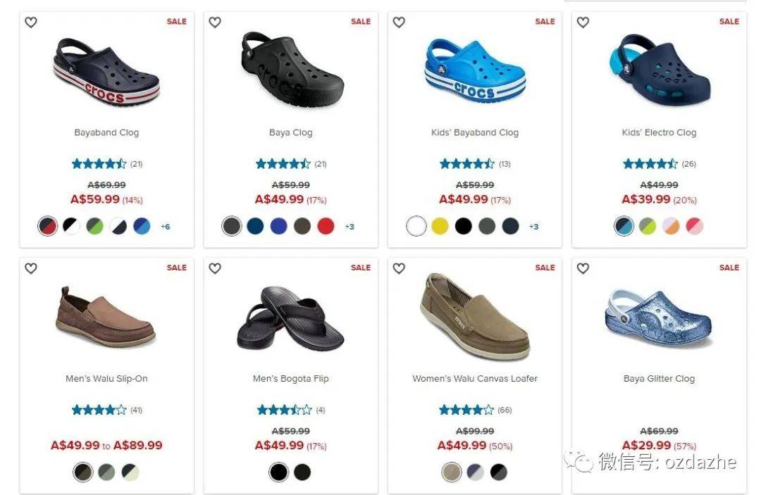
Task: Show +6 more colors for Bayaband Clog
Action: 166,227
